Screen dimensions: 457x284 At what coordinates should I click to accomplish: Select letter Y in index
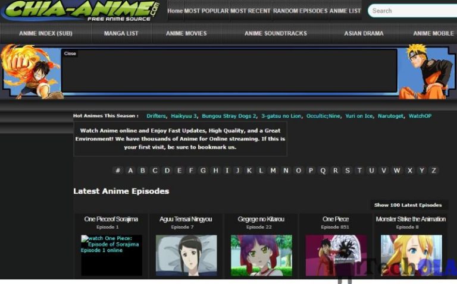(422, 171)
